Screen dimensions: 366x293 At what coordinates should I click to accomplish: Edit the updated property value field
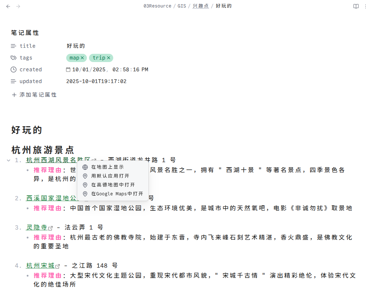[x=96, y=81]
